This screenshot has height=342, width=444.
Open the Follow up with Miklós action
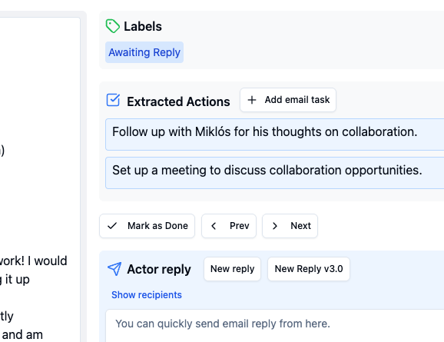[275, 134]
